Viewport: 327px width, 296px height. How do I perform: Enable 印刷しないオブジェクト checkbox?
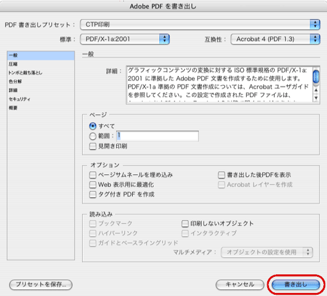(x=185, y=224)
